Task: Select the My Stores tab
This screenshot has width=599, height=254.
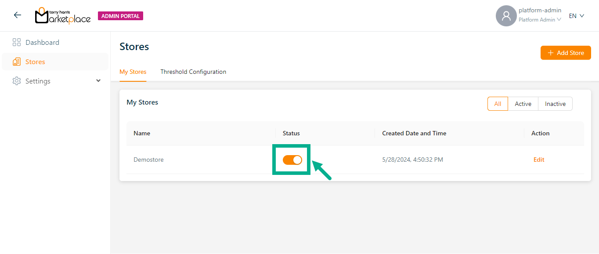Action: point(133,72)
